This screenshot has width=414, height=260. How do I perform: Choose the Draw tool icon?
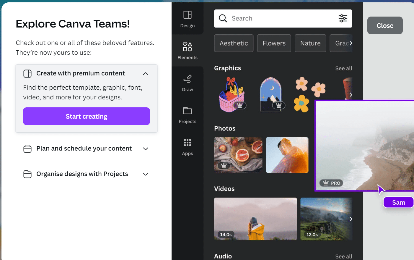[188, 79]
